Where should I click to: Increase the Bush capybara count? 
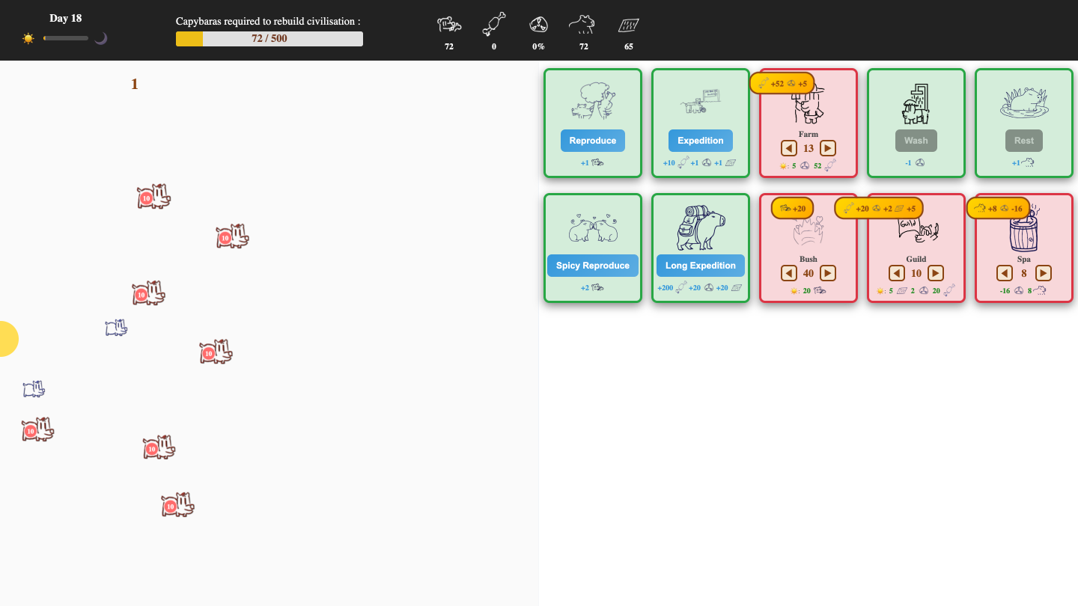point(828,273)
